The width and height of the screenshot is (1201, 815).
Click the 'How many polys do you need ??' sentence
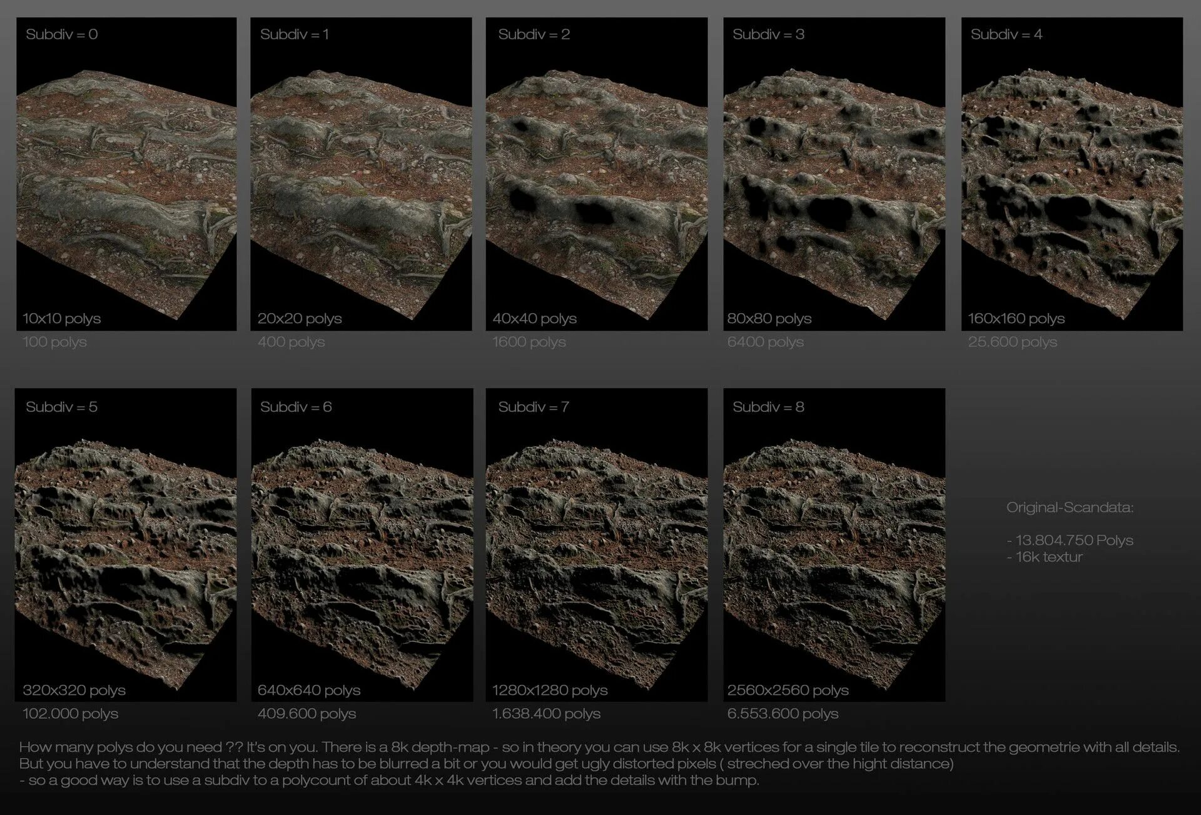pos(131,747)
